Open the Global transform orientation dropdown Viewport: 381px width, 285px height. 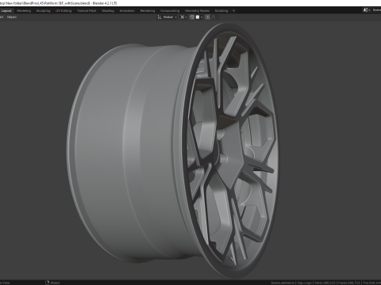[x=167, y=17]
